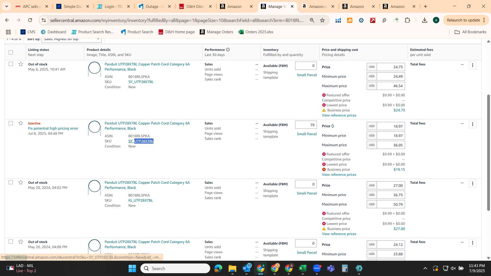Open the Extensions puzzle icon

click(x=407, y=20)
